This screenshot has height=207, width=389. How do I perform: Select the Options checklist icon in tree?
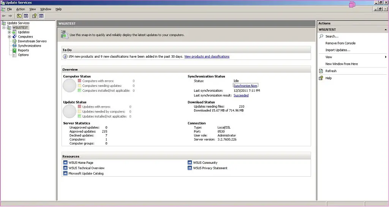[14, 55]
